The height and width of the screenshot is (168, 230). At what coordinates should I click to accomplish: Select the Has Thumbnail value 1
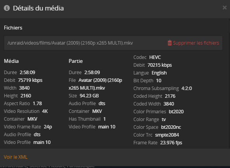click(x=105, y=119)
